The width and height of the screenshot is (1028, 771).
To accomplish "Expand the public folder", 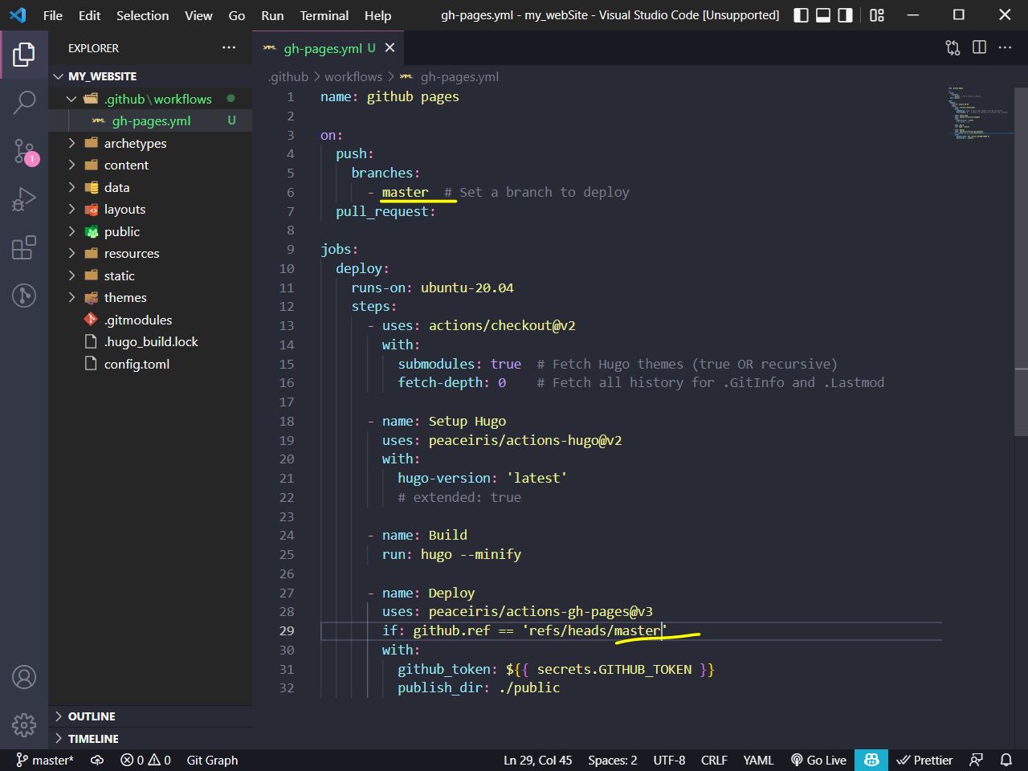I will (150, 231).
